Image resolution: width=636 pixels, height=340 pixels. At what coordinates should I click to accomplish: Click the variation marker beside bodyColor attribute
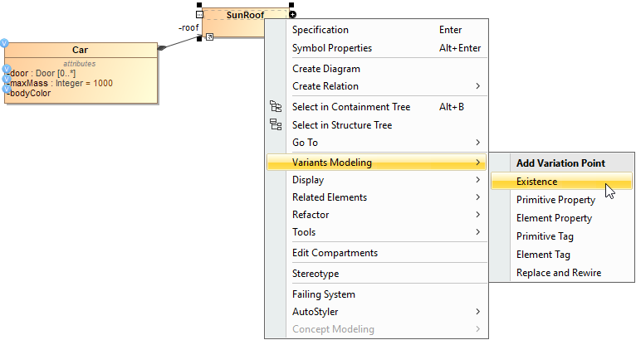pos(6,90)
